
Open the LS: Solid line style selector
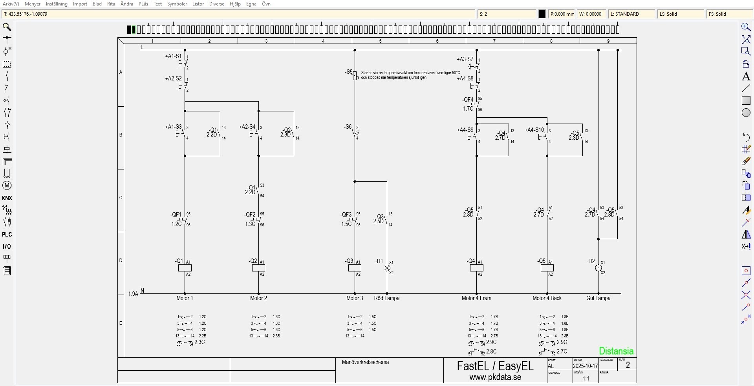pyautogui.click(x=681, y=14)
